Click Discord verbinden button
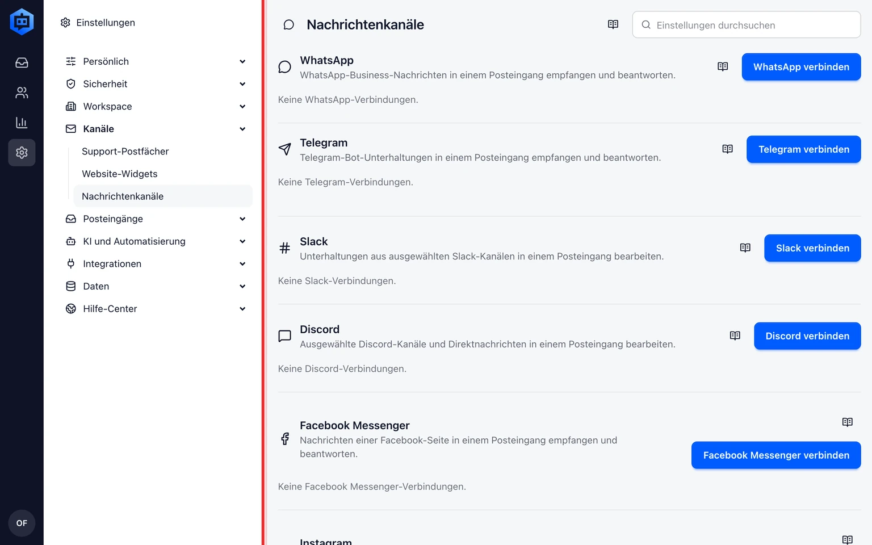The height and width of the screenshot is (545, 872). point(807,336)
